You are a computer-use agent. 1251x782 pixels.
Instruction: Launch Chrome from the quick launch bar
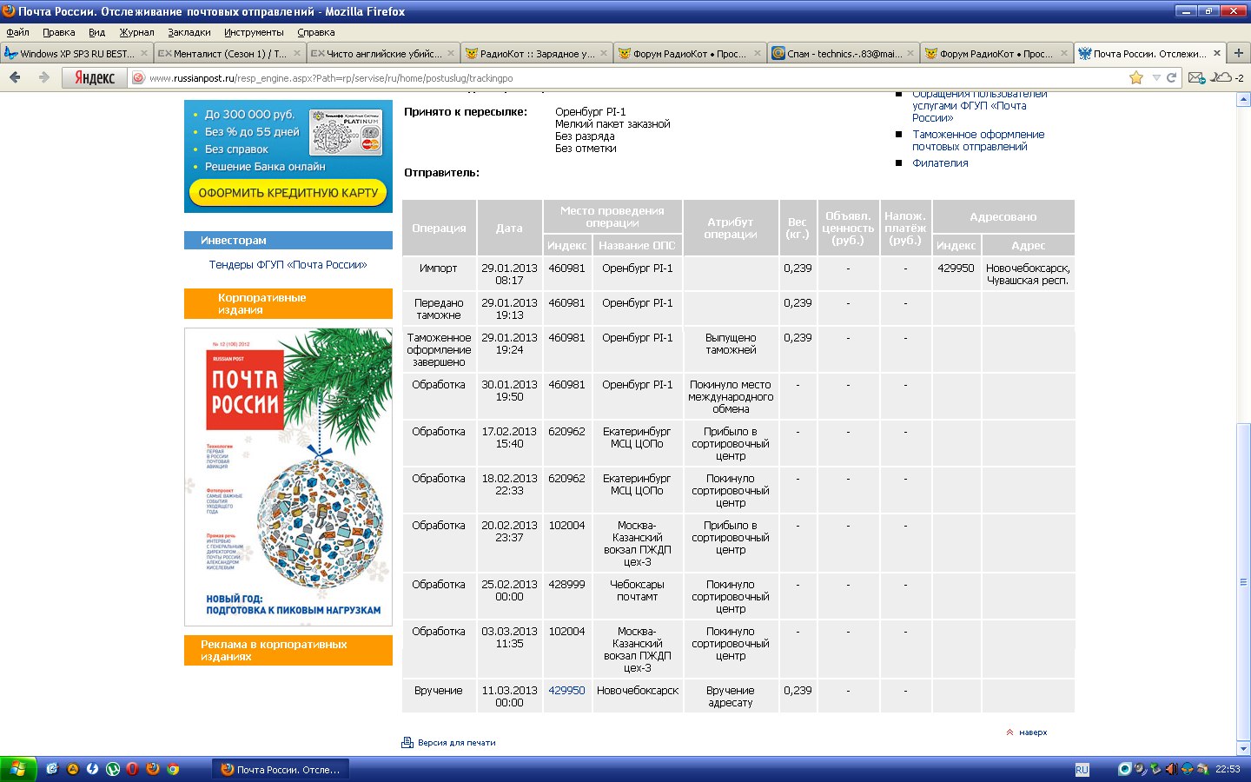tap(173, 769)
